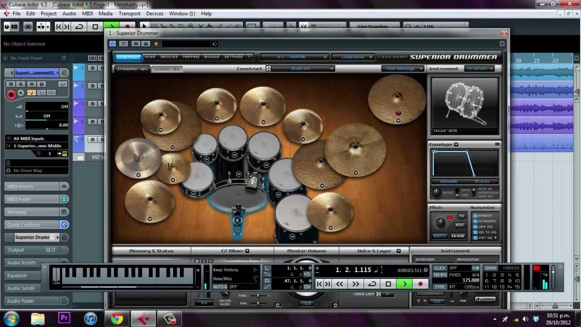Open the Mapping tab

click(x=191, y=57)
